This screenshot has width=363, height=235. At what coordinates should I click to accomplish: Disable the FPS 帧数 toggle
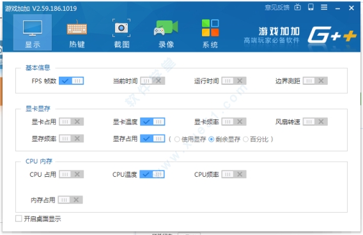[x=72, y=80]
